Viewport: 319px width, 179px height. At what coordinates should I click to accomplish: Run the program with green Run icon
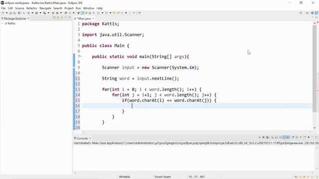[36, 13]
